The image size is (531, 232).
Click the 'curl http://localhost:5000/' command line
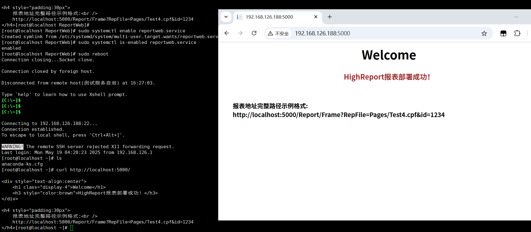66,170
